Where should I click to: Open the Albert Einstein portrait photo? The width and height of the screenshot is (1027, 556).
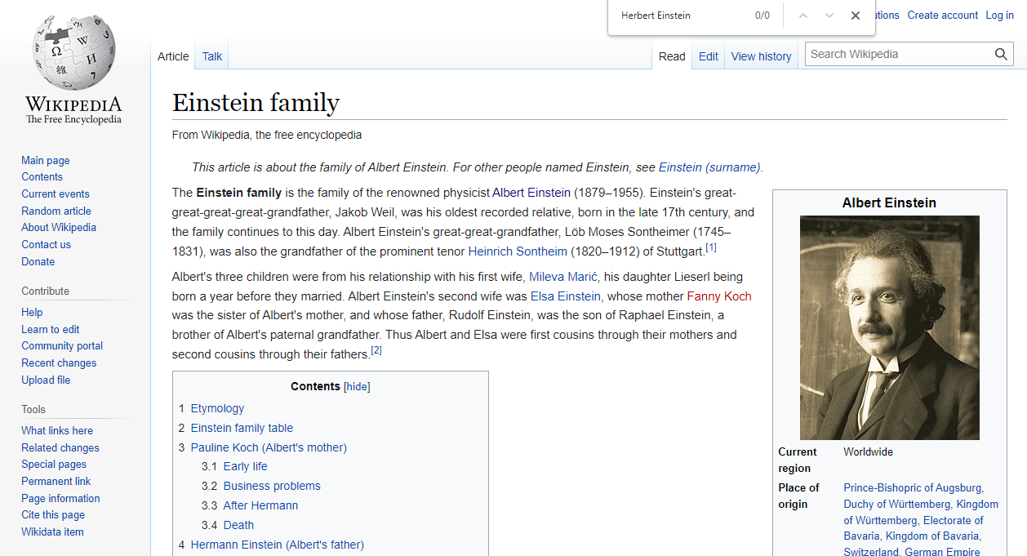click(890, 327)
